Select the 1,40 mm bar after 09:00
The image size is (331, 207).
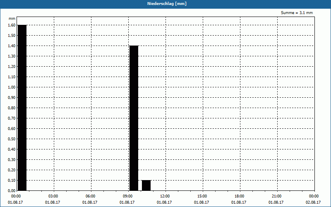pos(134,118)
